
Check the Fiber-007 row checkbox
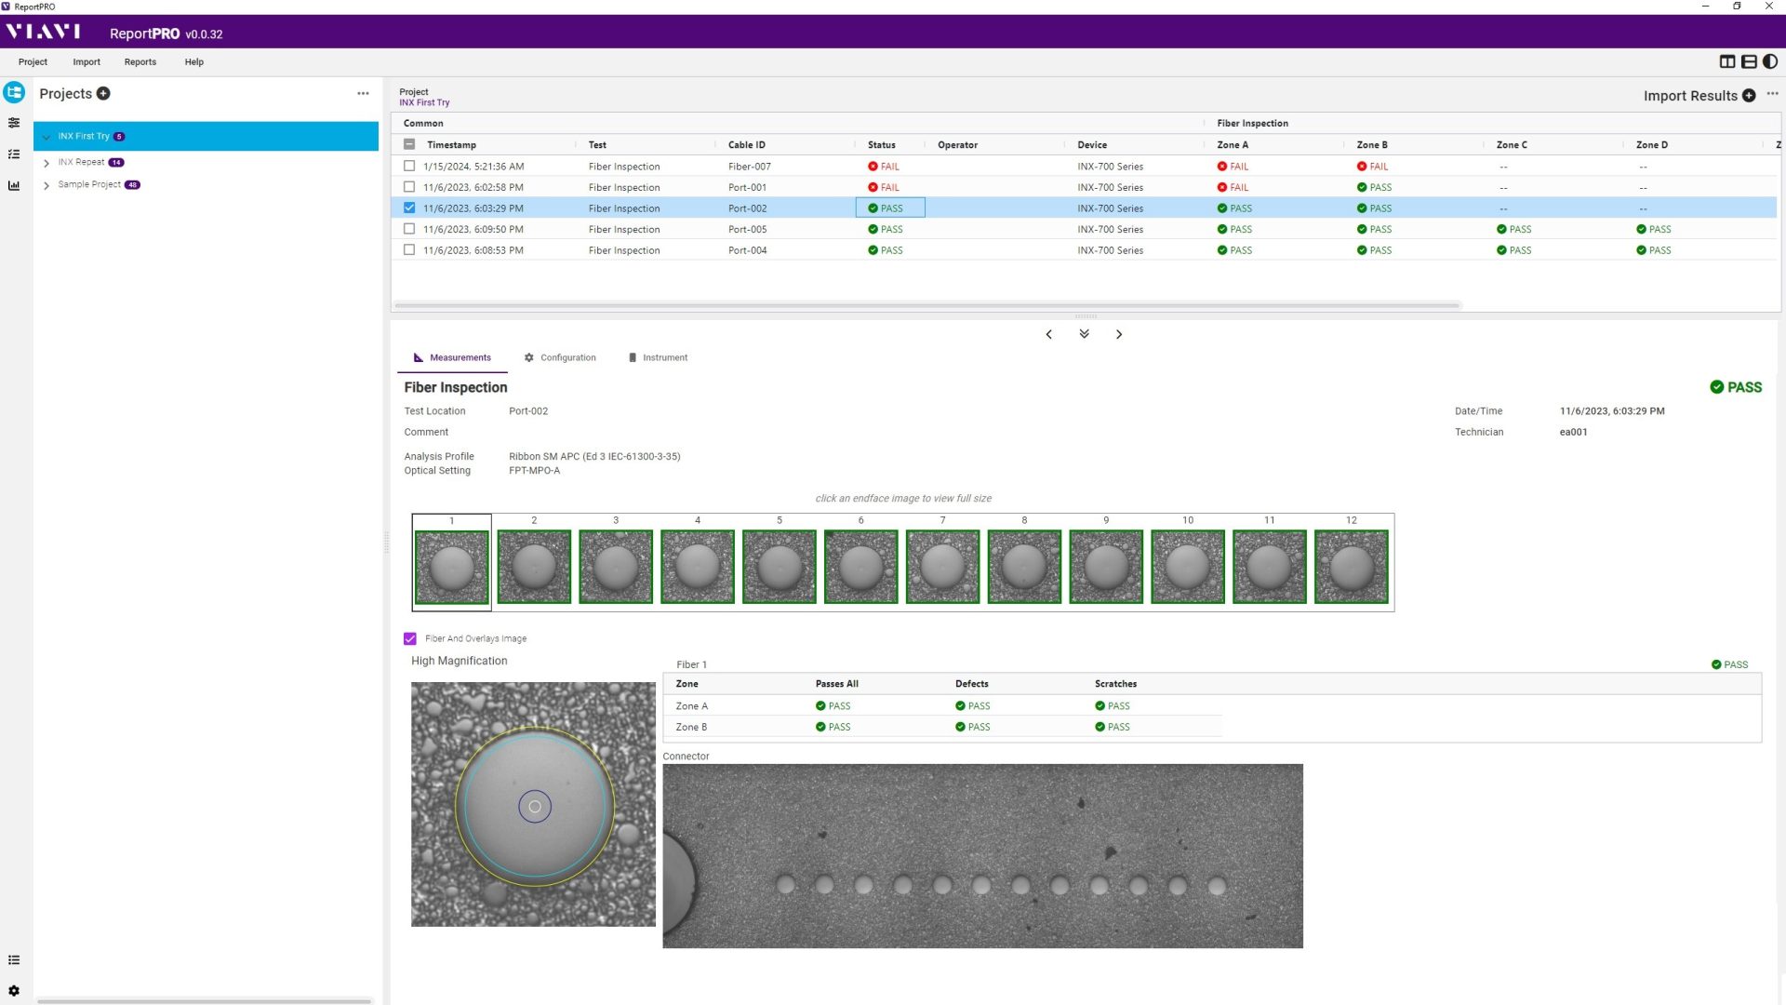point(409,166)
